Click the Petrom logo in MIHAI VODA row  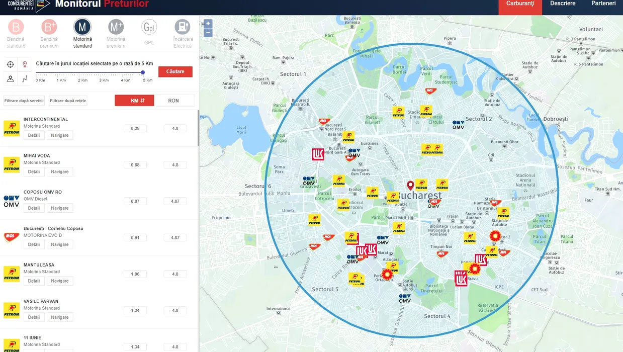(12, 165)
